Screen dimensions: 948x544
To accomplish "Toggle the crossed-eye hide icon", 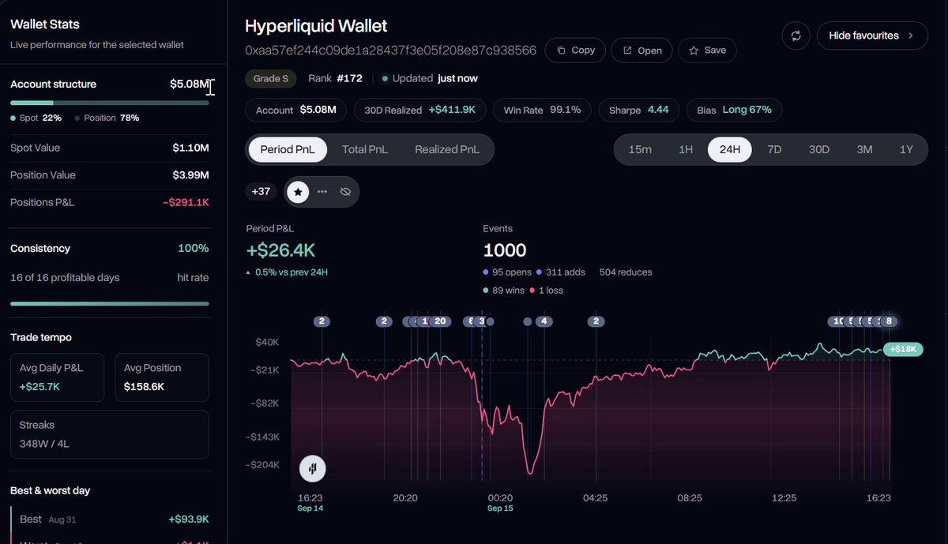I will pos(345,192).
